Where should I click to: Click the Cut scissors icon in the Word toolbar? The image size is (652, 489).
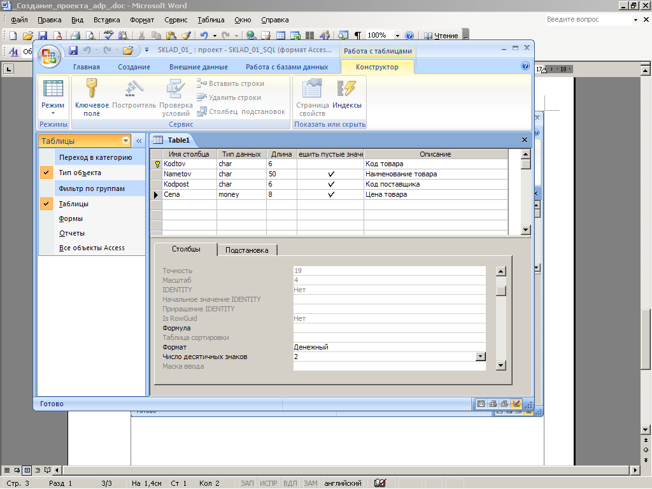click(141, 36)
